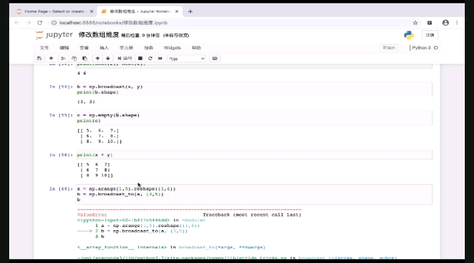Open browser three-dot menu

pyautogui.click(x=457, y=22)
